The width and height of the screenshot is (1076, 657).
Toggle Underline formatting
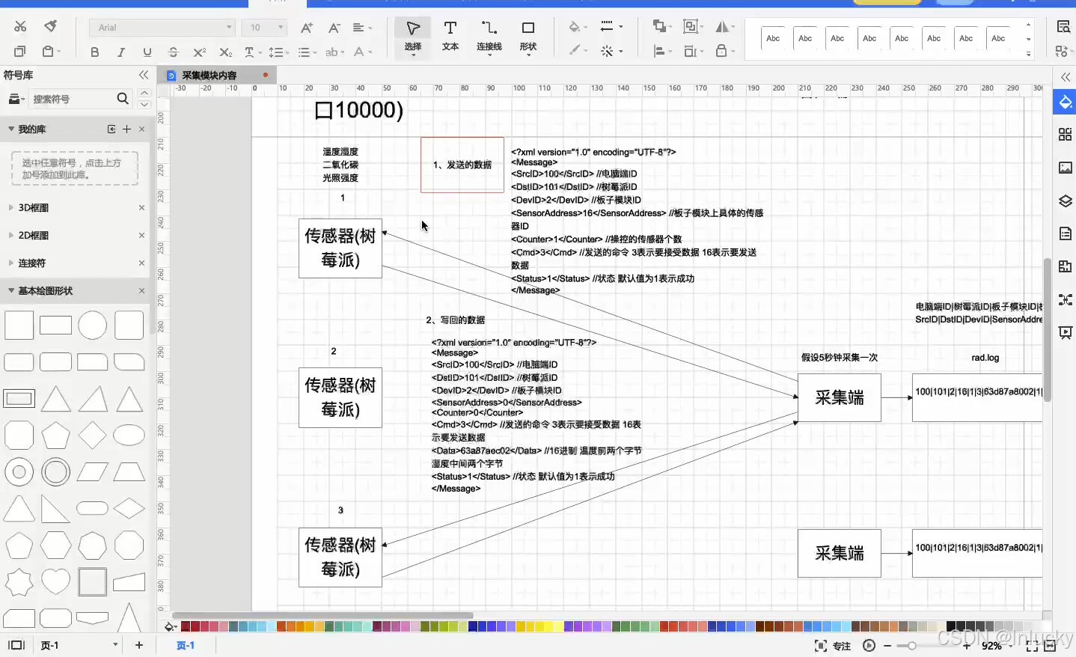[x=147, y=52]
